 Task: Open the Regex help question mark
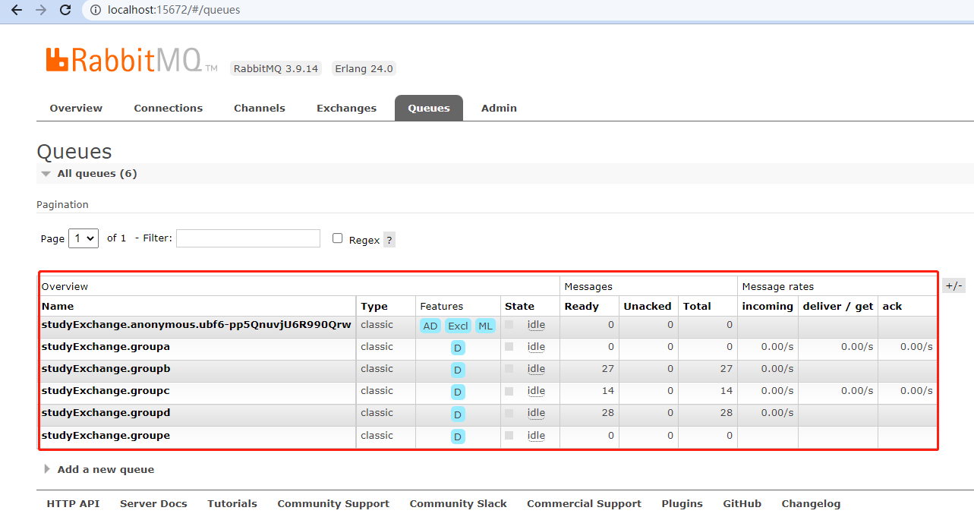(x=389, y=240)
